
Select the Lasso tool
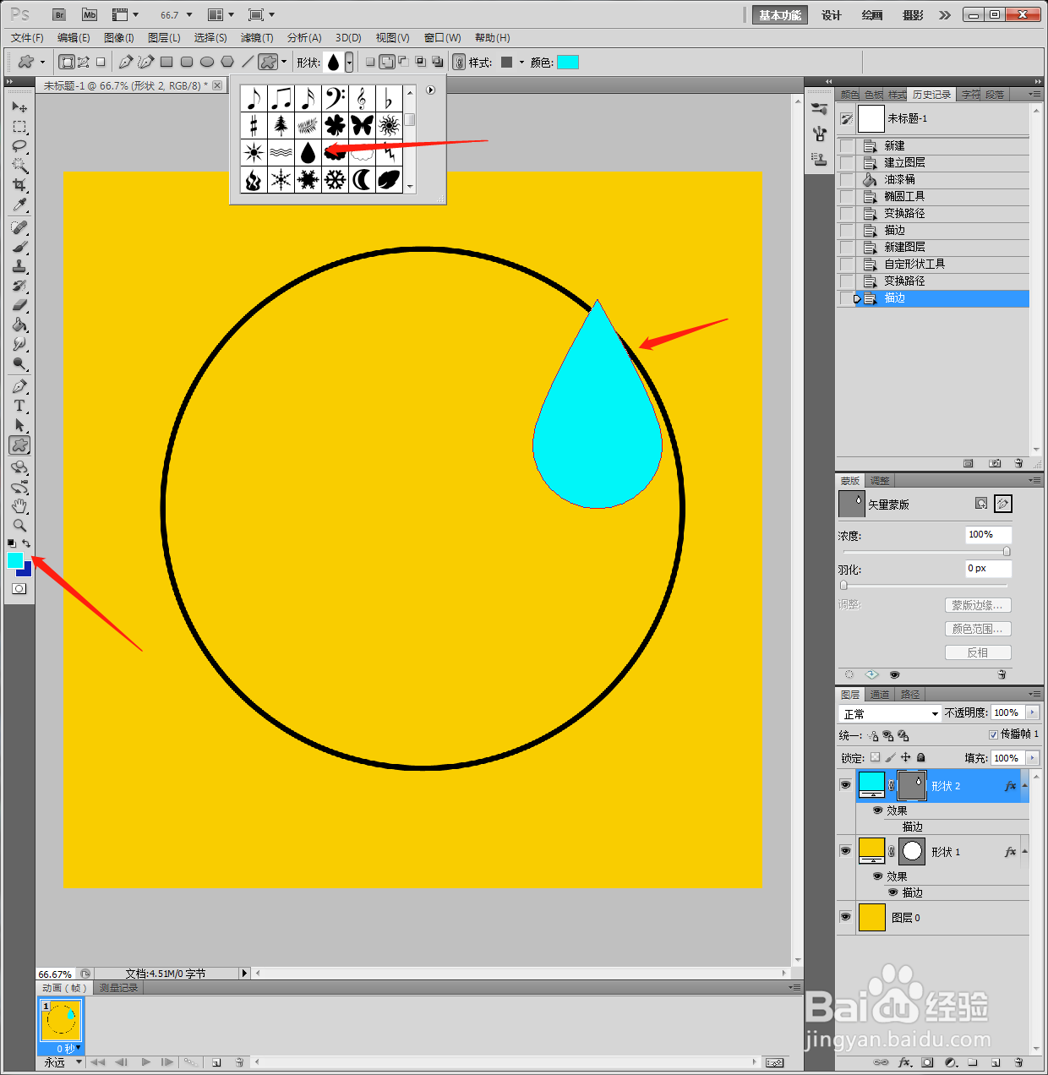click(x=19, y=146)
